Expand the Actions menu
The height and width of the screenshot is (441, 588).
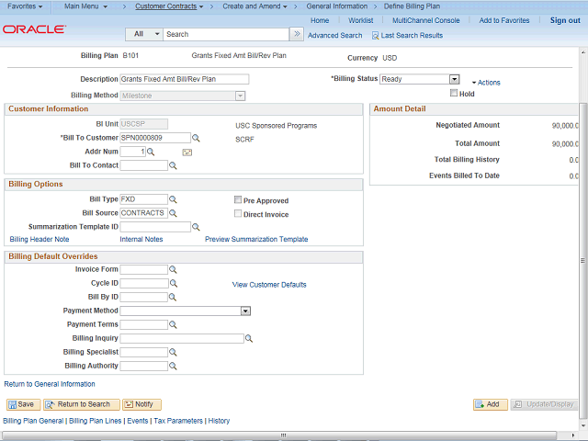click(488, 83)
